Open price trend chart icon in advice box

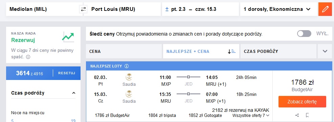pyautogui.click(x=68, y=38)
